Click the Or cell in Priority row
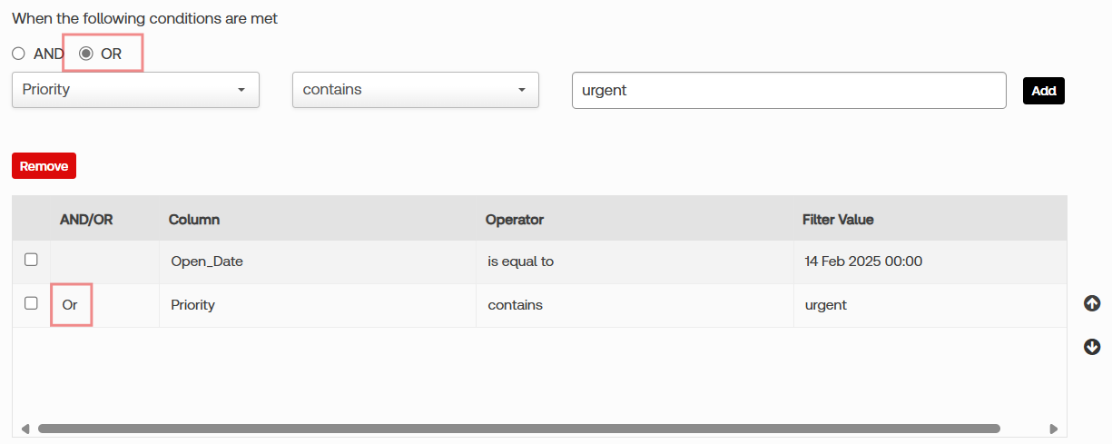The width and height of the screenshot is (1112, 444). (x=71, y=305)
